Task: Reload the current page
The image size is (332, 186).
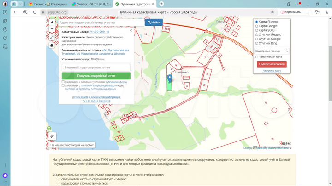Action: coord(35,12)
